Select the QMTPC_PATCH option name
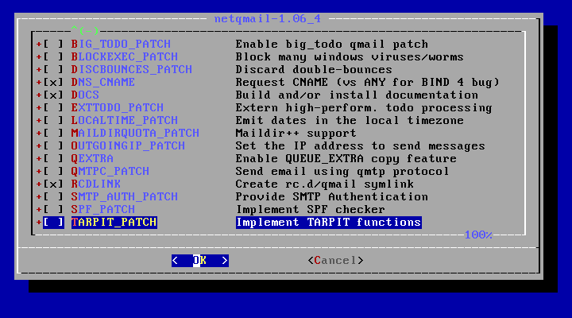This screenshot has width=572, height=318. tap(110, 171)
